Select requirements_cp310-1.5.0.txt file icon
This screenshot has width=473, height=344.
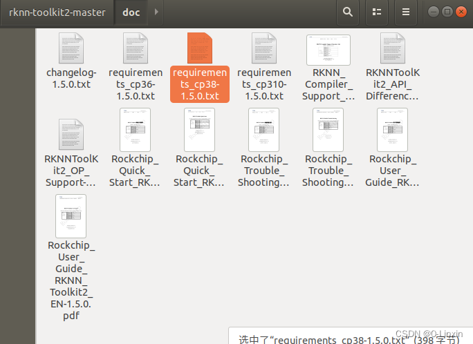[264, 48]
